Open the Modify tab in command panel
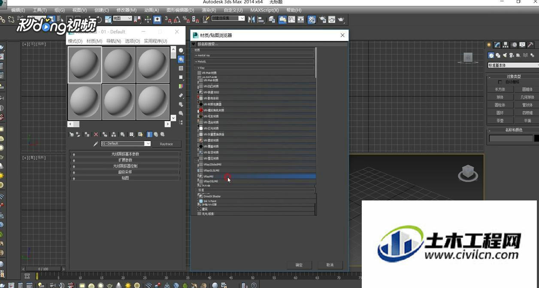The width and height of the screenshot is (539, 288). [497, 45]
